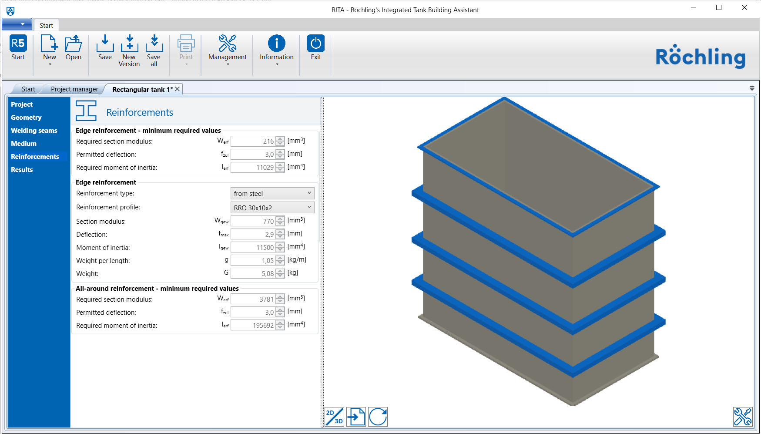Click the rotate view icon below model
The image size is (761, 434).
[378, 417]
